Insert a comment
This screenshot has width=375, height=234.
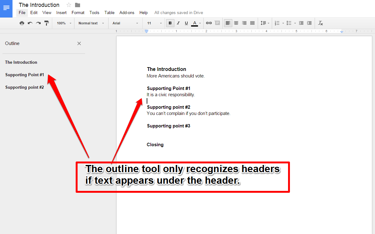coord(217,23)
